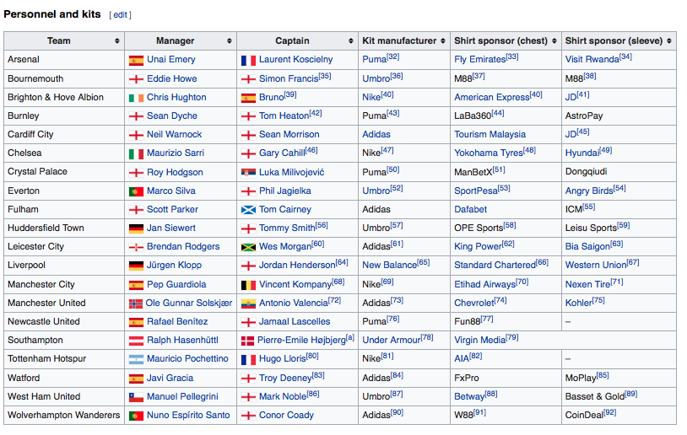Click the edit link beside Personnel and kits
This screenshot has width=687, height=435.
click(x=121, y=15)
